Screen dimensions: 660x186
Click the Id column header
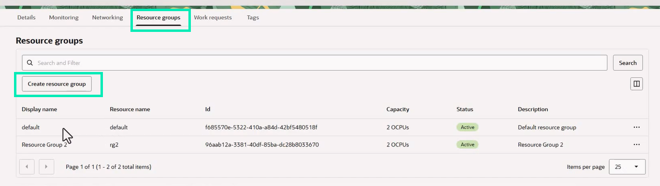[x=208, y=109]
